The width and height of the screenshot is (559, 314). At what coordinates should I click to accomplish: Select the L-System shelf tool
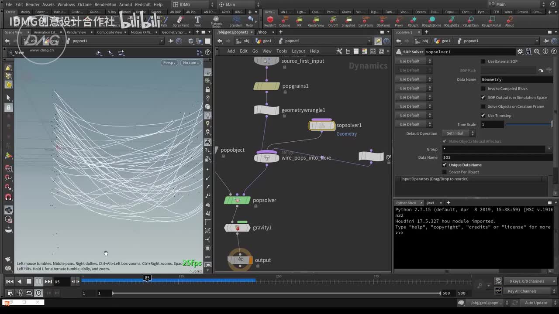pos(236,21)
